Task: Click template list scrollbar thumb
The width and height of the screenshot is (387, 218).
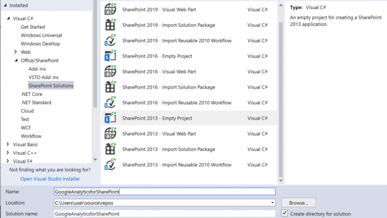Action: tap(280, 99)
